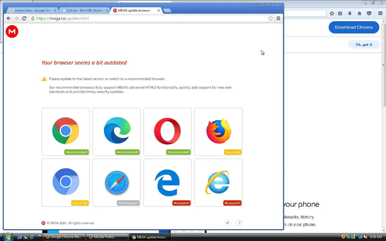Click the red MEGA logo at page top
The height and width of the screenshot is (241, 386).
pyautogui.click(x=12, y=32)
